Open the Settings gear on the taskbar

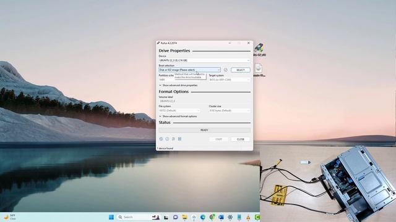coord(230,217)
